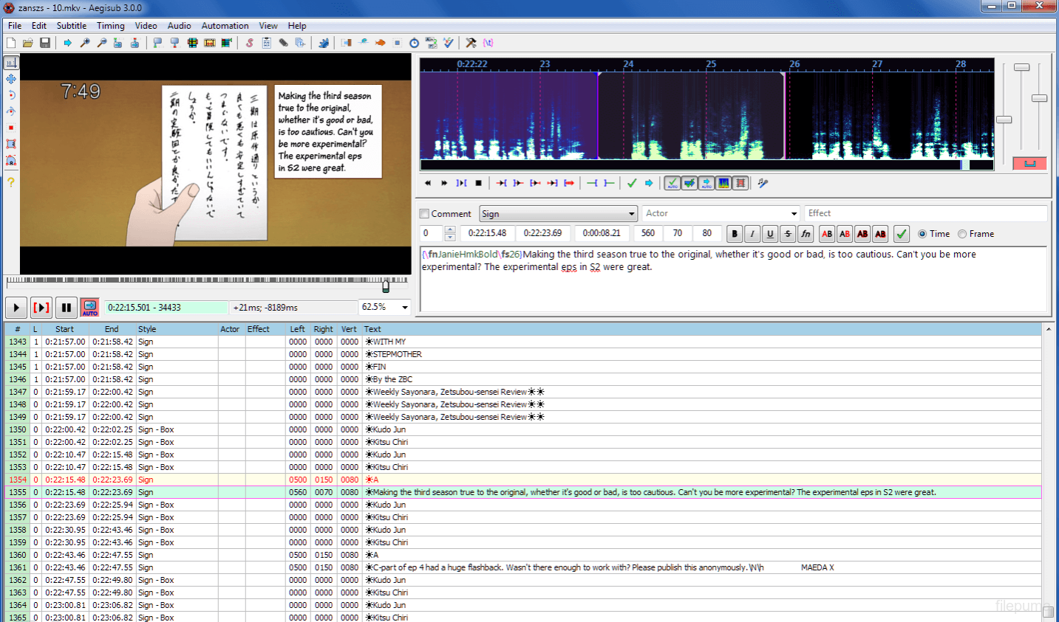Select the standard crosshair visual tool
Screen dimensions: 1059x622
[11, 63]
